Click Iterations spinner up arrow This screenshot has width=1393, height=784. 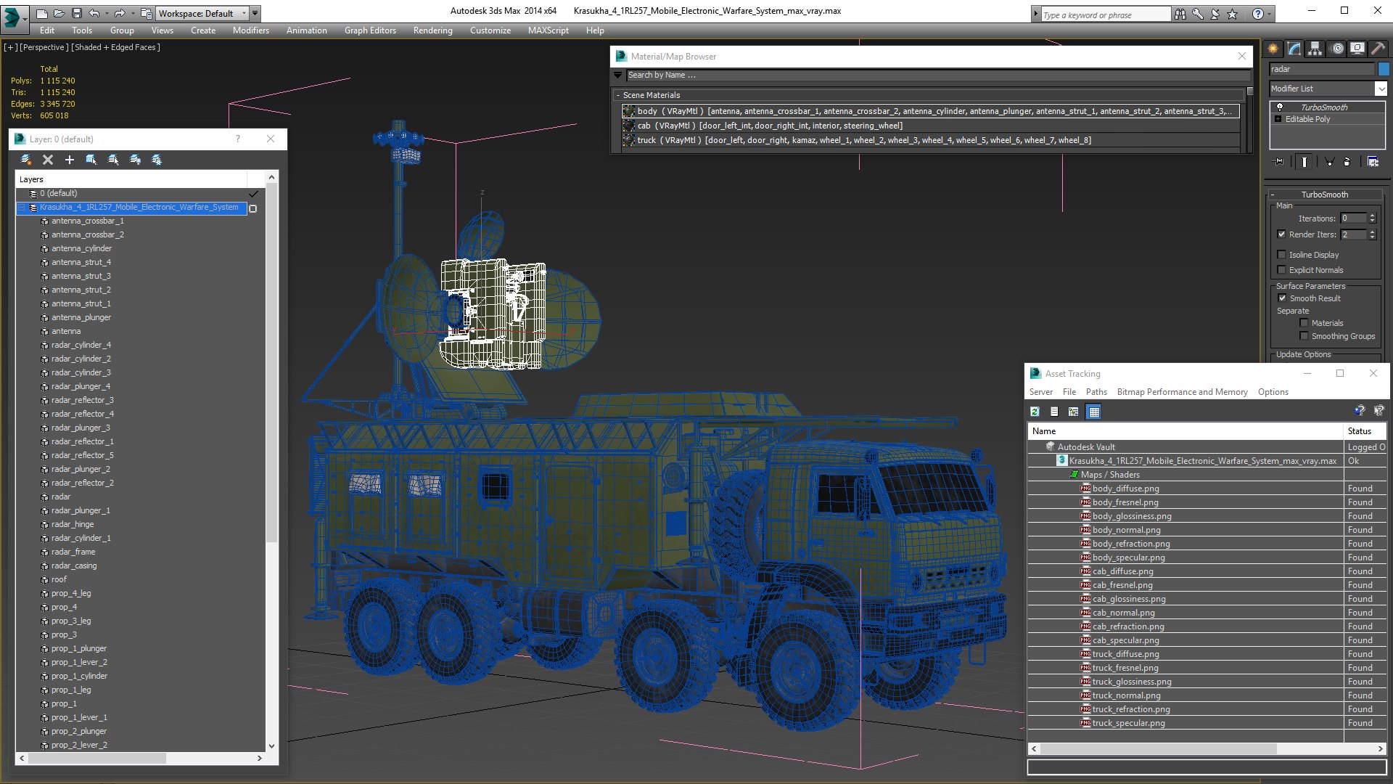(x=1372, y=216)
